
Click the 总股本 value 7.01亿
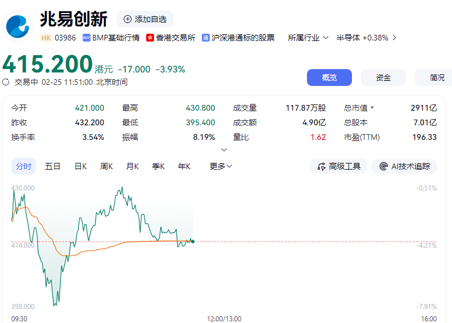pyautogui.click(x=425, y=122)
